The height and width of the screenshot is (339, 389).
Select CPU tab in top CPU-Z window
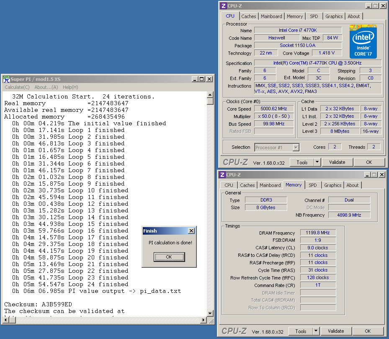pos(230,16)
